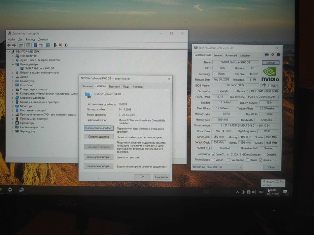
Task: Click the Close button in GPU-Z
Action: point(271,167)
